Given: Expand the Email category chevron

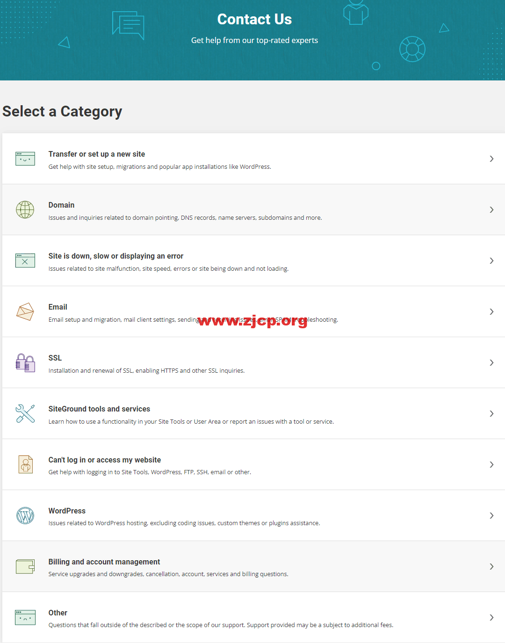Looking at the screenshot, I should (491, 311).
